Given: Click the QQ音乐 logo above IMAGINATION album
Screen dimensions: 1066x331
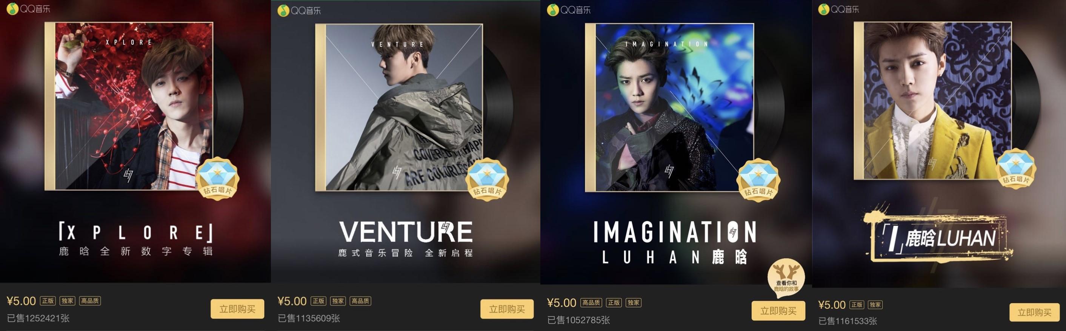Looking at the screenshot, I should point(569,10).
